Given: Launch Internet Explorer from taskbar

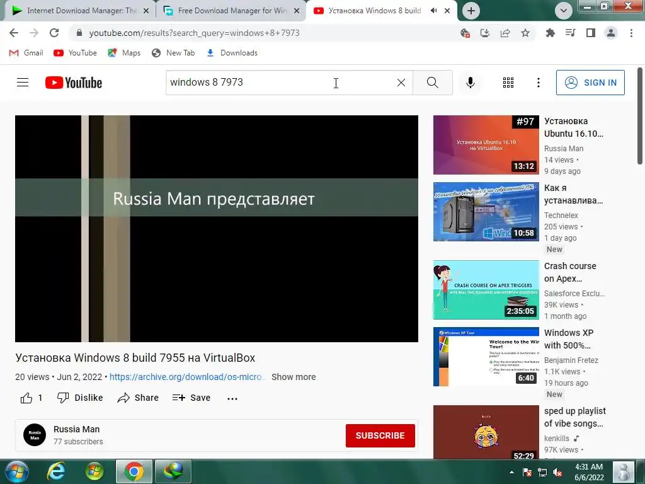Looking at the screenshot, I should [x=55, y=471].
